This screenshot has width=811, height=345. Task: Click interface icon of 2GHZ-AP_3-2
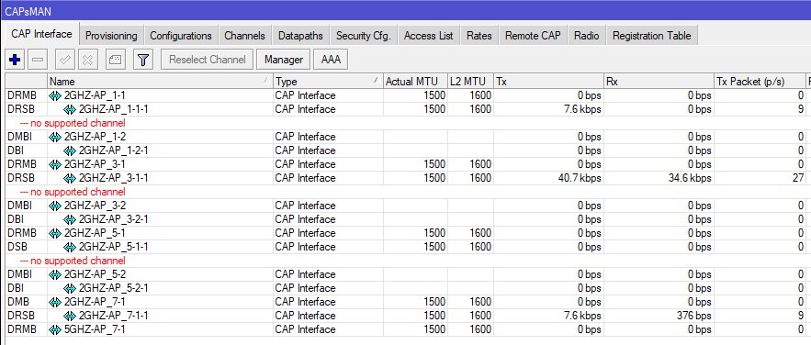[x=55, y=206]
